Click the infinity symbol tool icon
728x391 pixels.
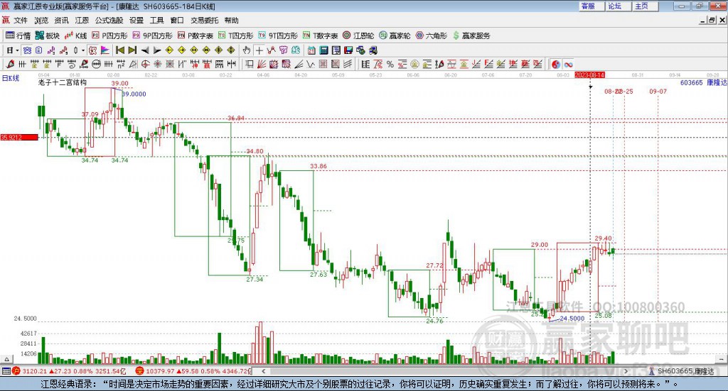click(568, 65)
